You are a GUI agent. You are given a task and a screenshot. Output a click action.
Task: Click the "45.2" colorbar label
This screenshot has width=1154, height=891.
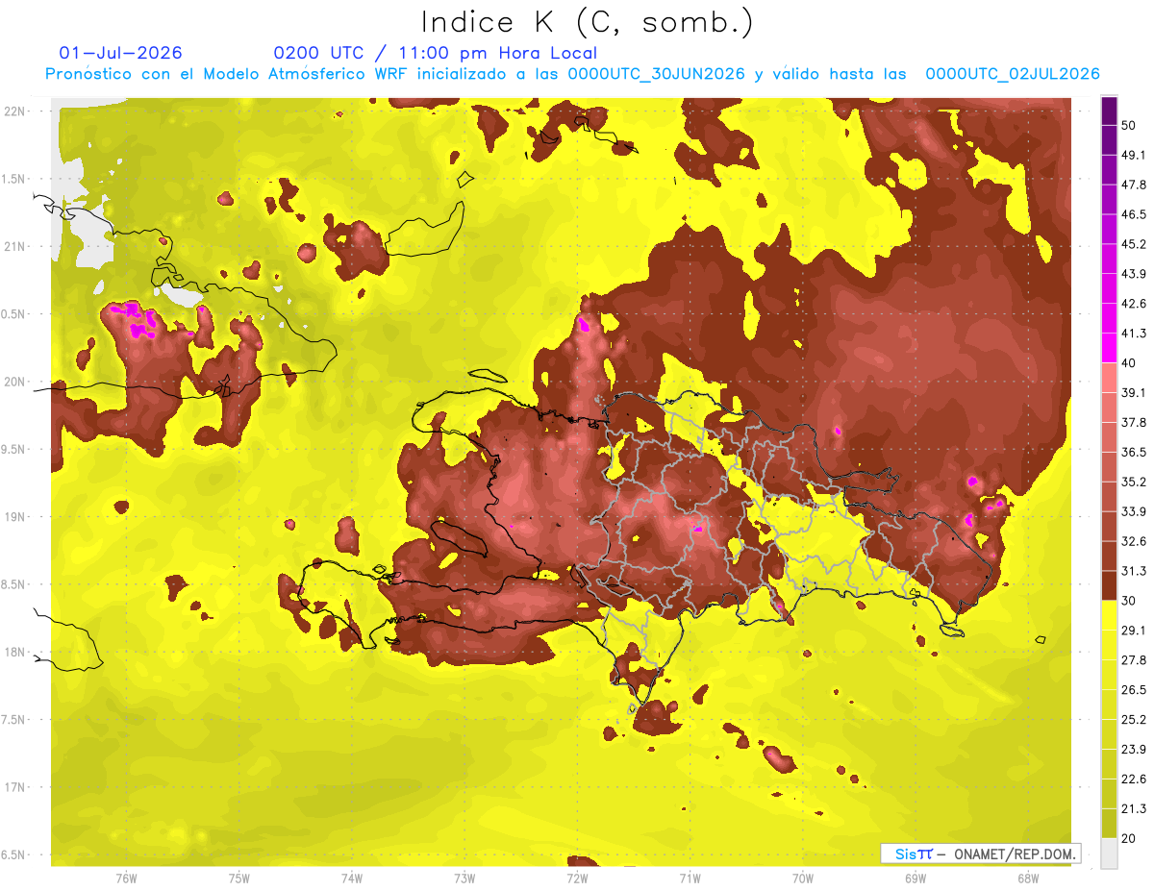click(1134, 244)
